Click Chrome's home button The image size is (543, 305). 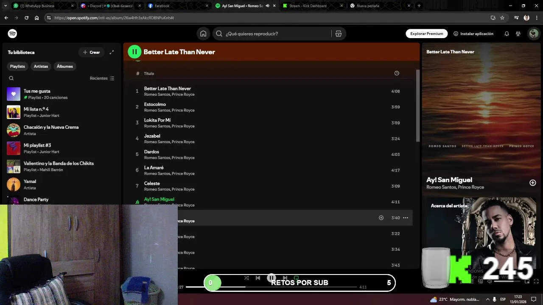pos(36,18)
